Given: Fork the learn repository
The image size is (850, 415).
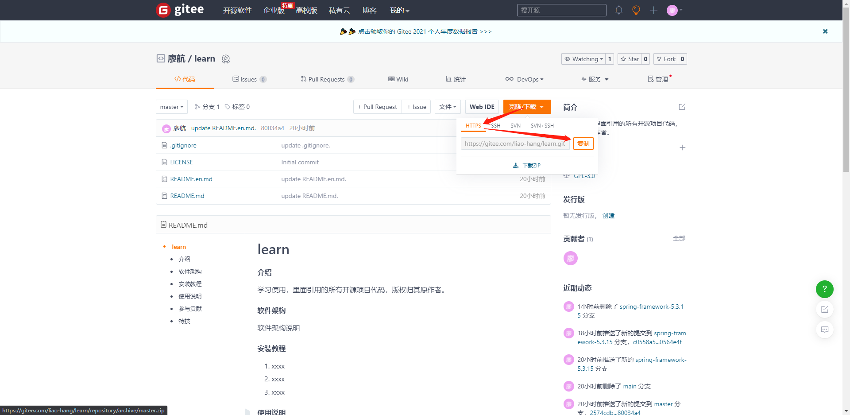Looking at the screenshot, I should pyautogui.click(x=666, y=59).
